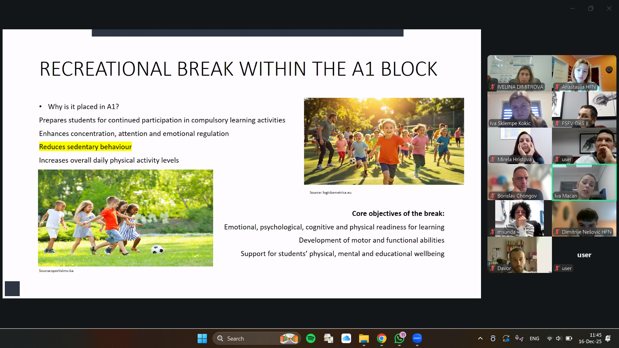
Task: Open Wi-Fi network settings icon
Action: [x=549, y=338]
